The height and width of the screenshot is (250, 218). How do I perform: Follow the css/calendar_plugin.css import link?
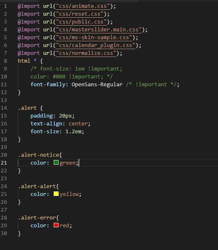point(96,45)
